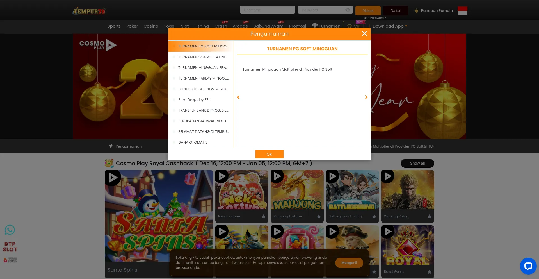
Task: Click the Username input field
Action: point(267,10)
